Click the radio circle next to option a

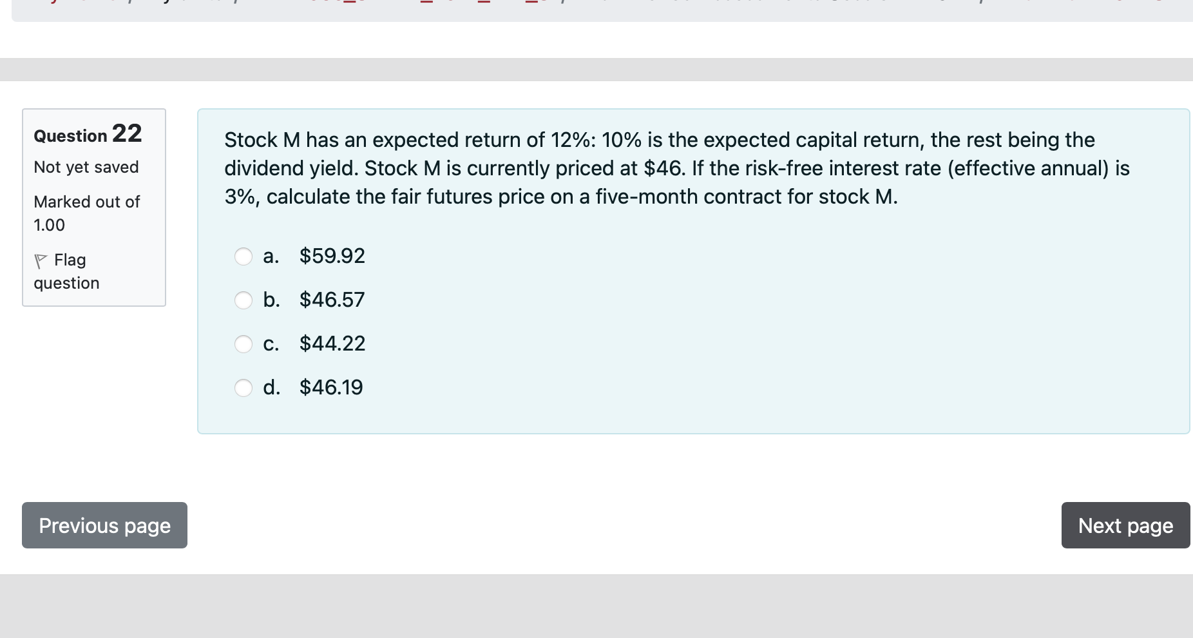(x=243, y=256)
